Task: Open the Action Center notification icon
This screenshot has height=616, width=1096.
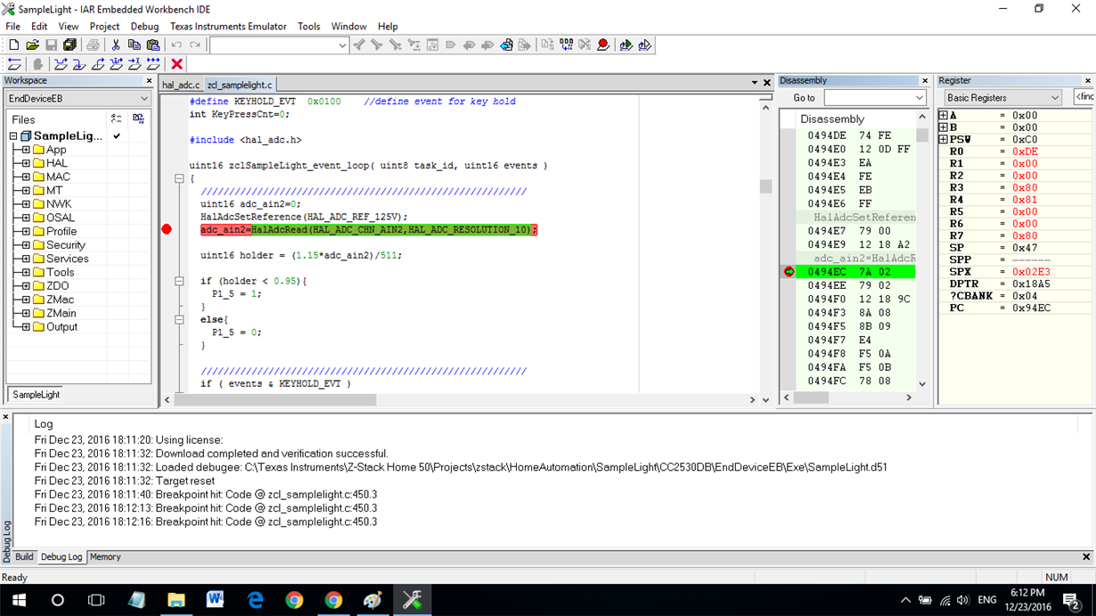Action: [1070, 600]
